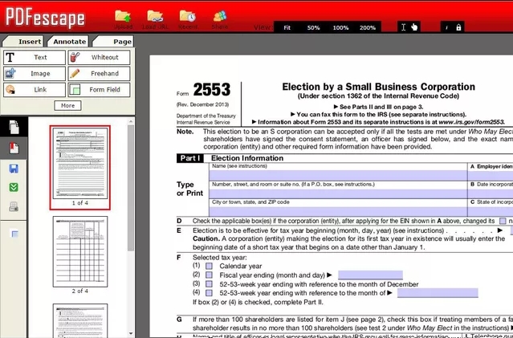
Task: Click the small form list sidebar icon
Action: click(x=14, y=234)
